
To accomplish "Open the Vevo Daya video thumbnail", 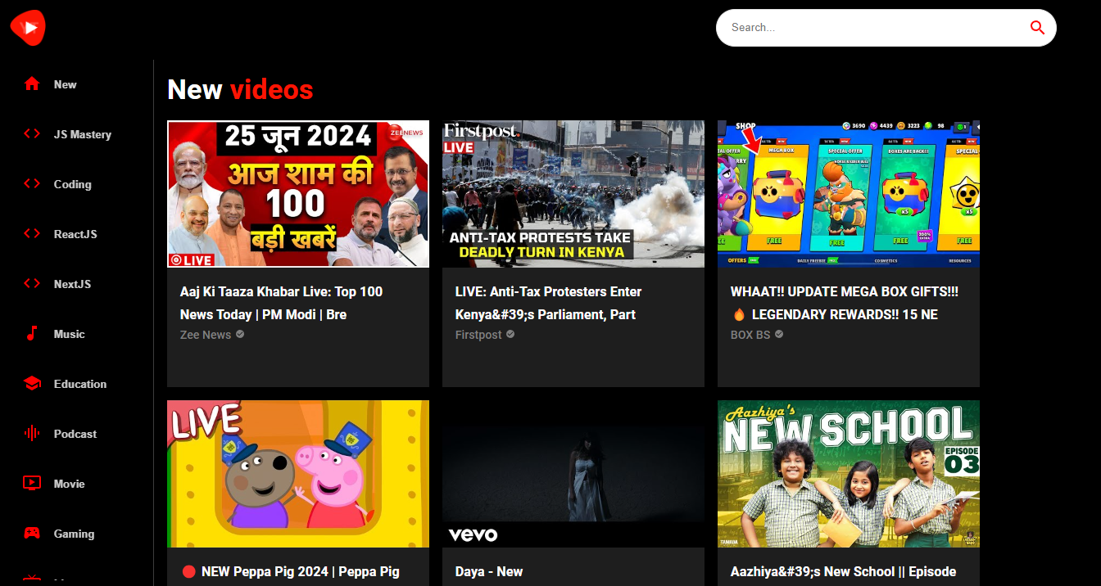I will click(573, 474).
